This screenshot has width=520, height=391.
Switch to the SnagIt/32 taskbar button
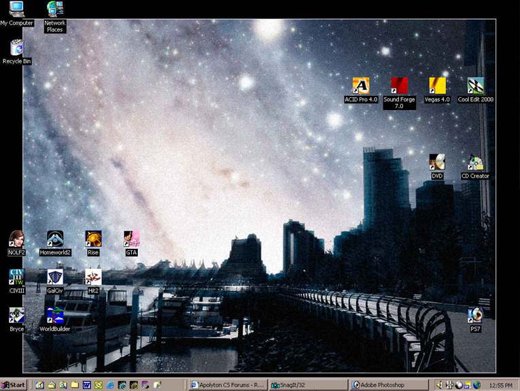point(307,385)
